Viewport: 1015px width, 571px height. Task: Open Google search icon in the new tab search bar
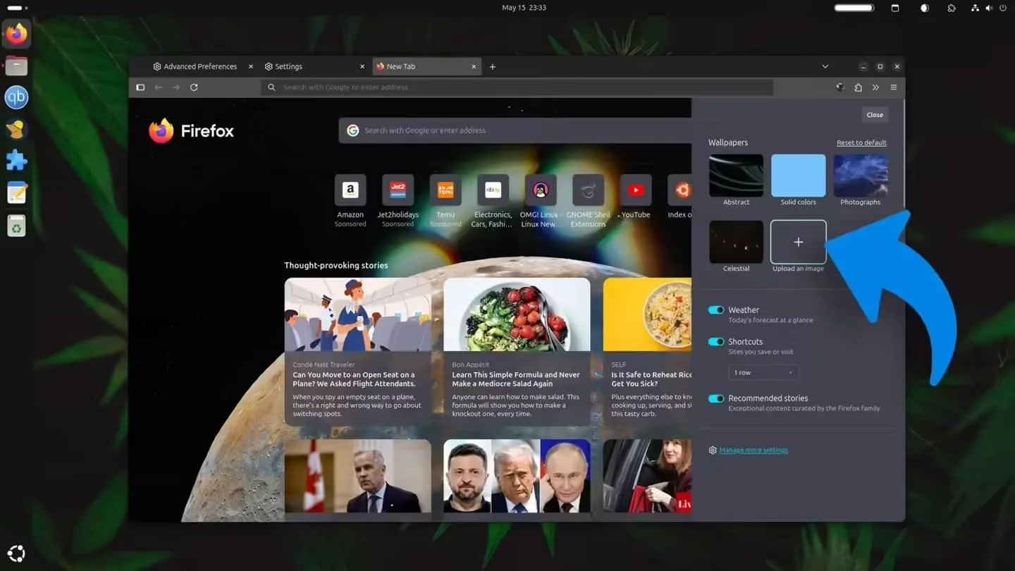[352, 130]
